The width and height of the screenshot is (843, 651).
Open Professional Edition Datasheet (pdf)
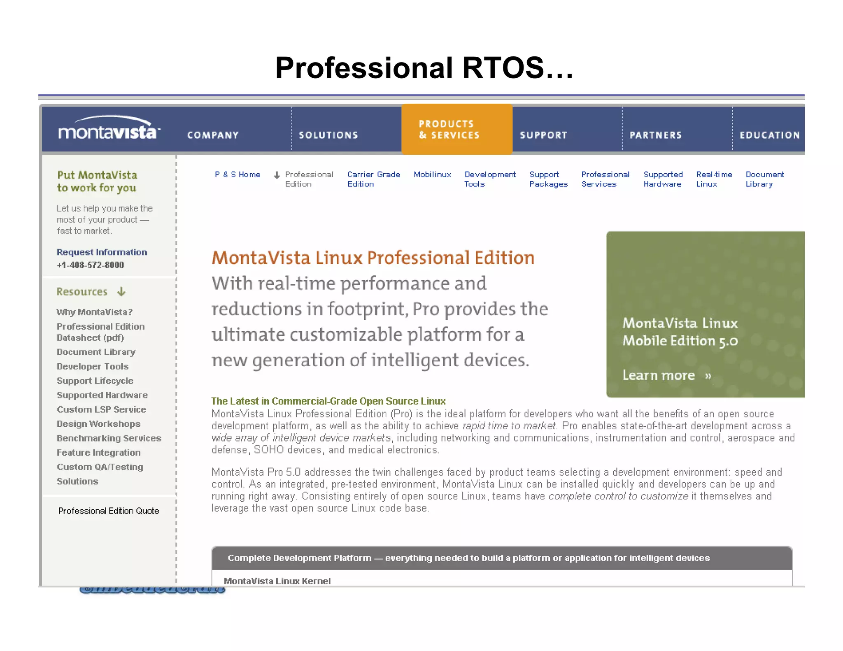[100, 332]
